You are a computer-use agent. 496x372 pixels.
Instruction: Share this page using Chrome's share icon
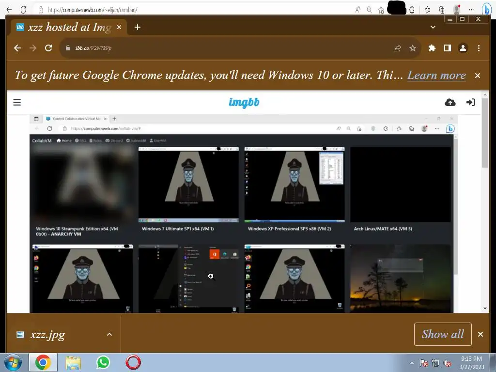pos(397,48)
